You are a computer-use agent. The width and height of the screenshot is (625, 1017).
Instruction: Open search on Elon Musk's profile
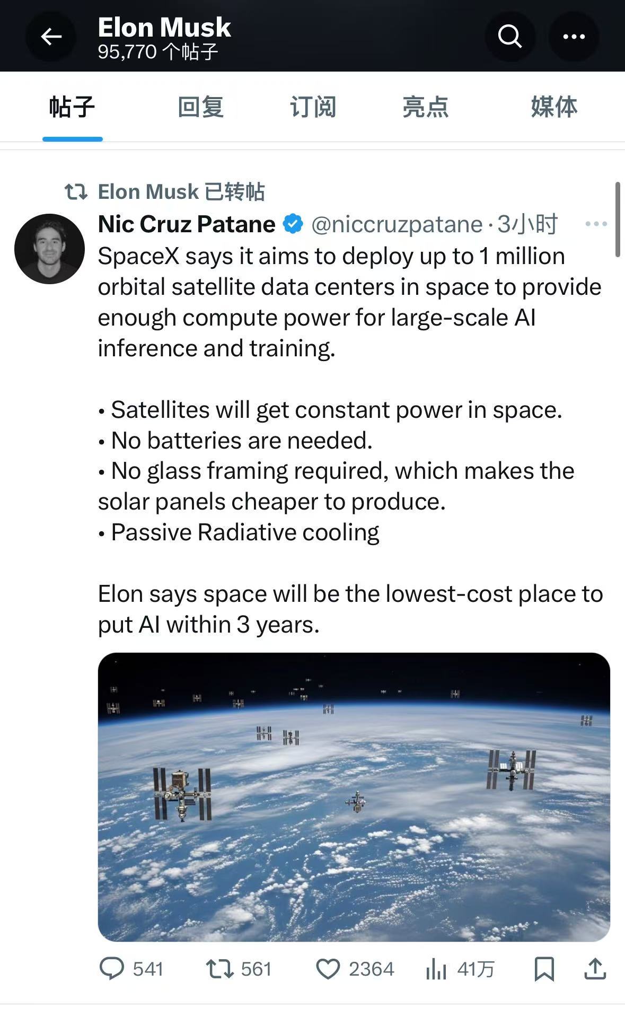[x=509, y=36]
